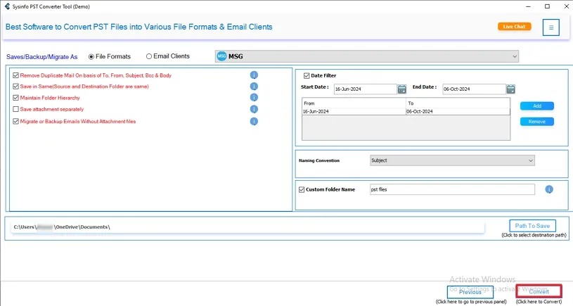Click info icon beside Custom Folder Name field
573x306 pixels.
coord(549,189)
